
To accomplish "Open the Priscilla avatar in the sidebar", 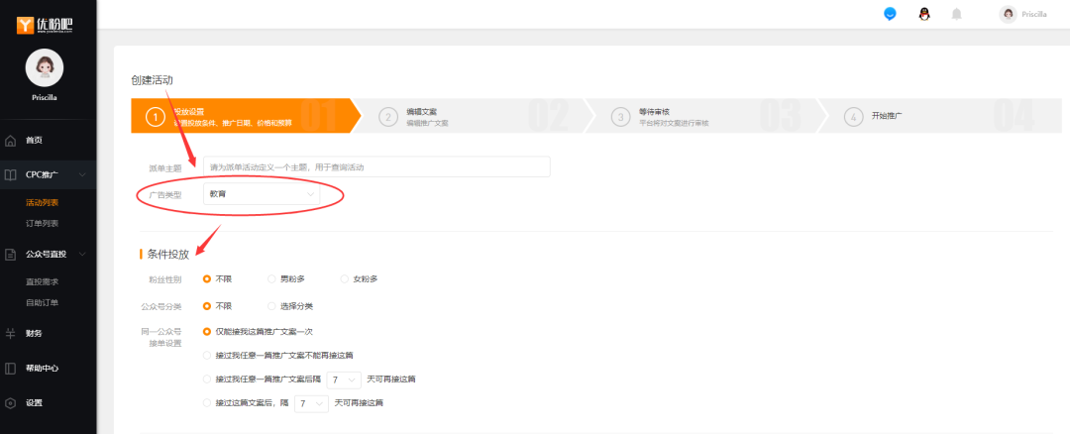I will pyautogui.click(x=45, y=67).
